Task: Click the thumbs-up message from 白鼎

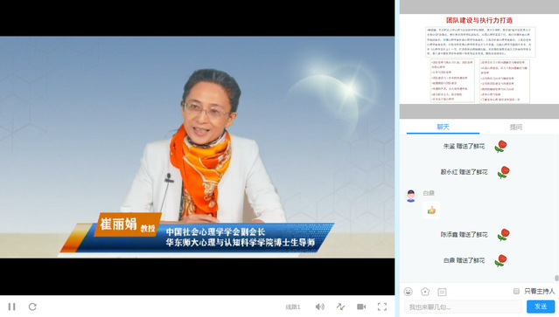Action: [431, 210]
